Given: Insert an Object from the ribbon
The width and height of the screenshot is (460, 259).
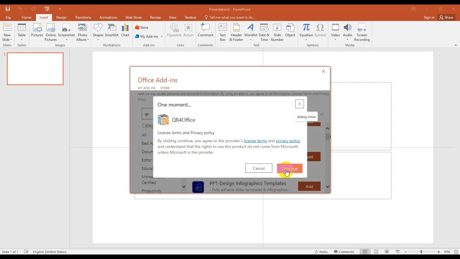Looking at the screenshot, I should point(290,30).
